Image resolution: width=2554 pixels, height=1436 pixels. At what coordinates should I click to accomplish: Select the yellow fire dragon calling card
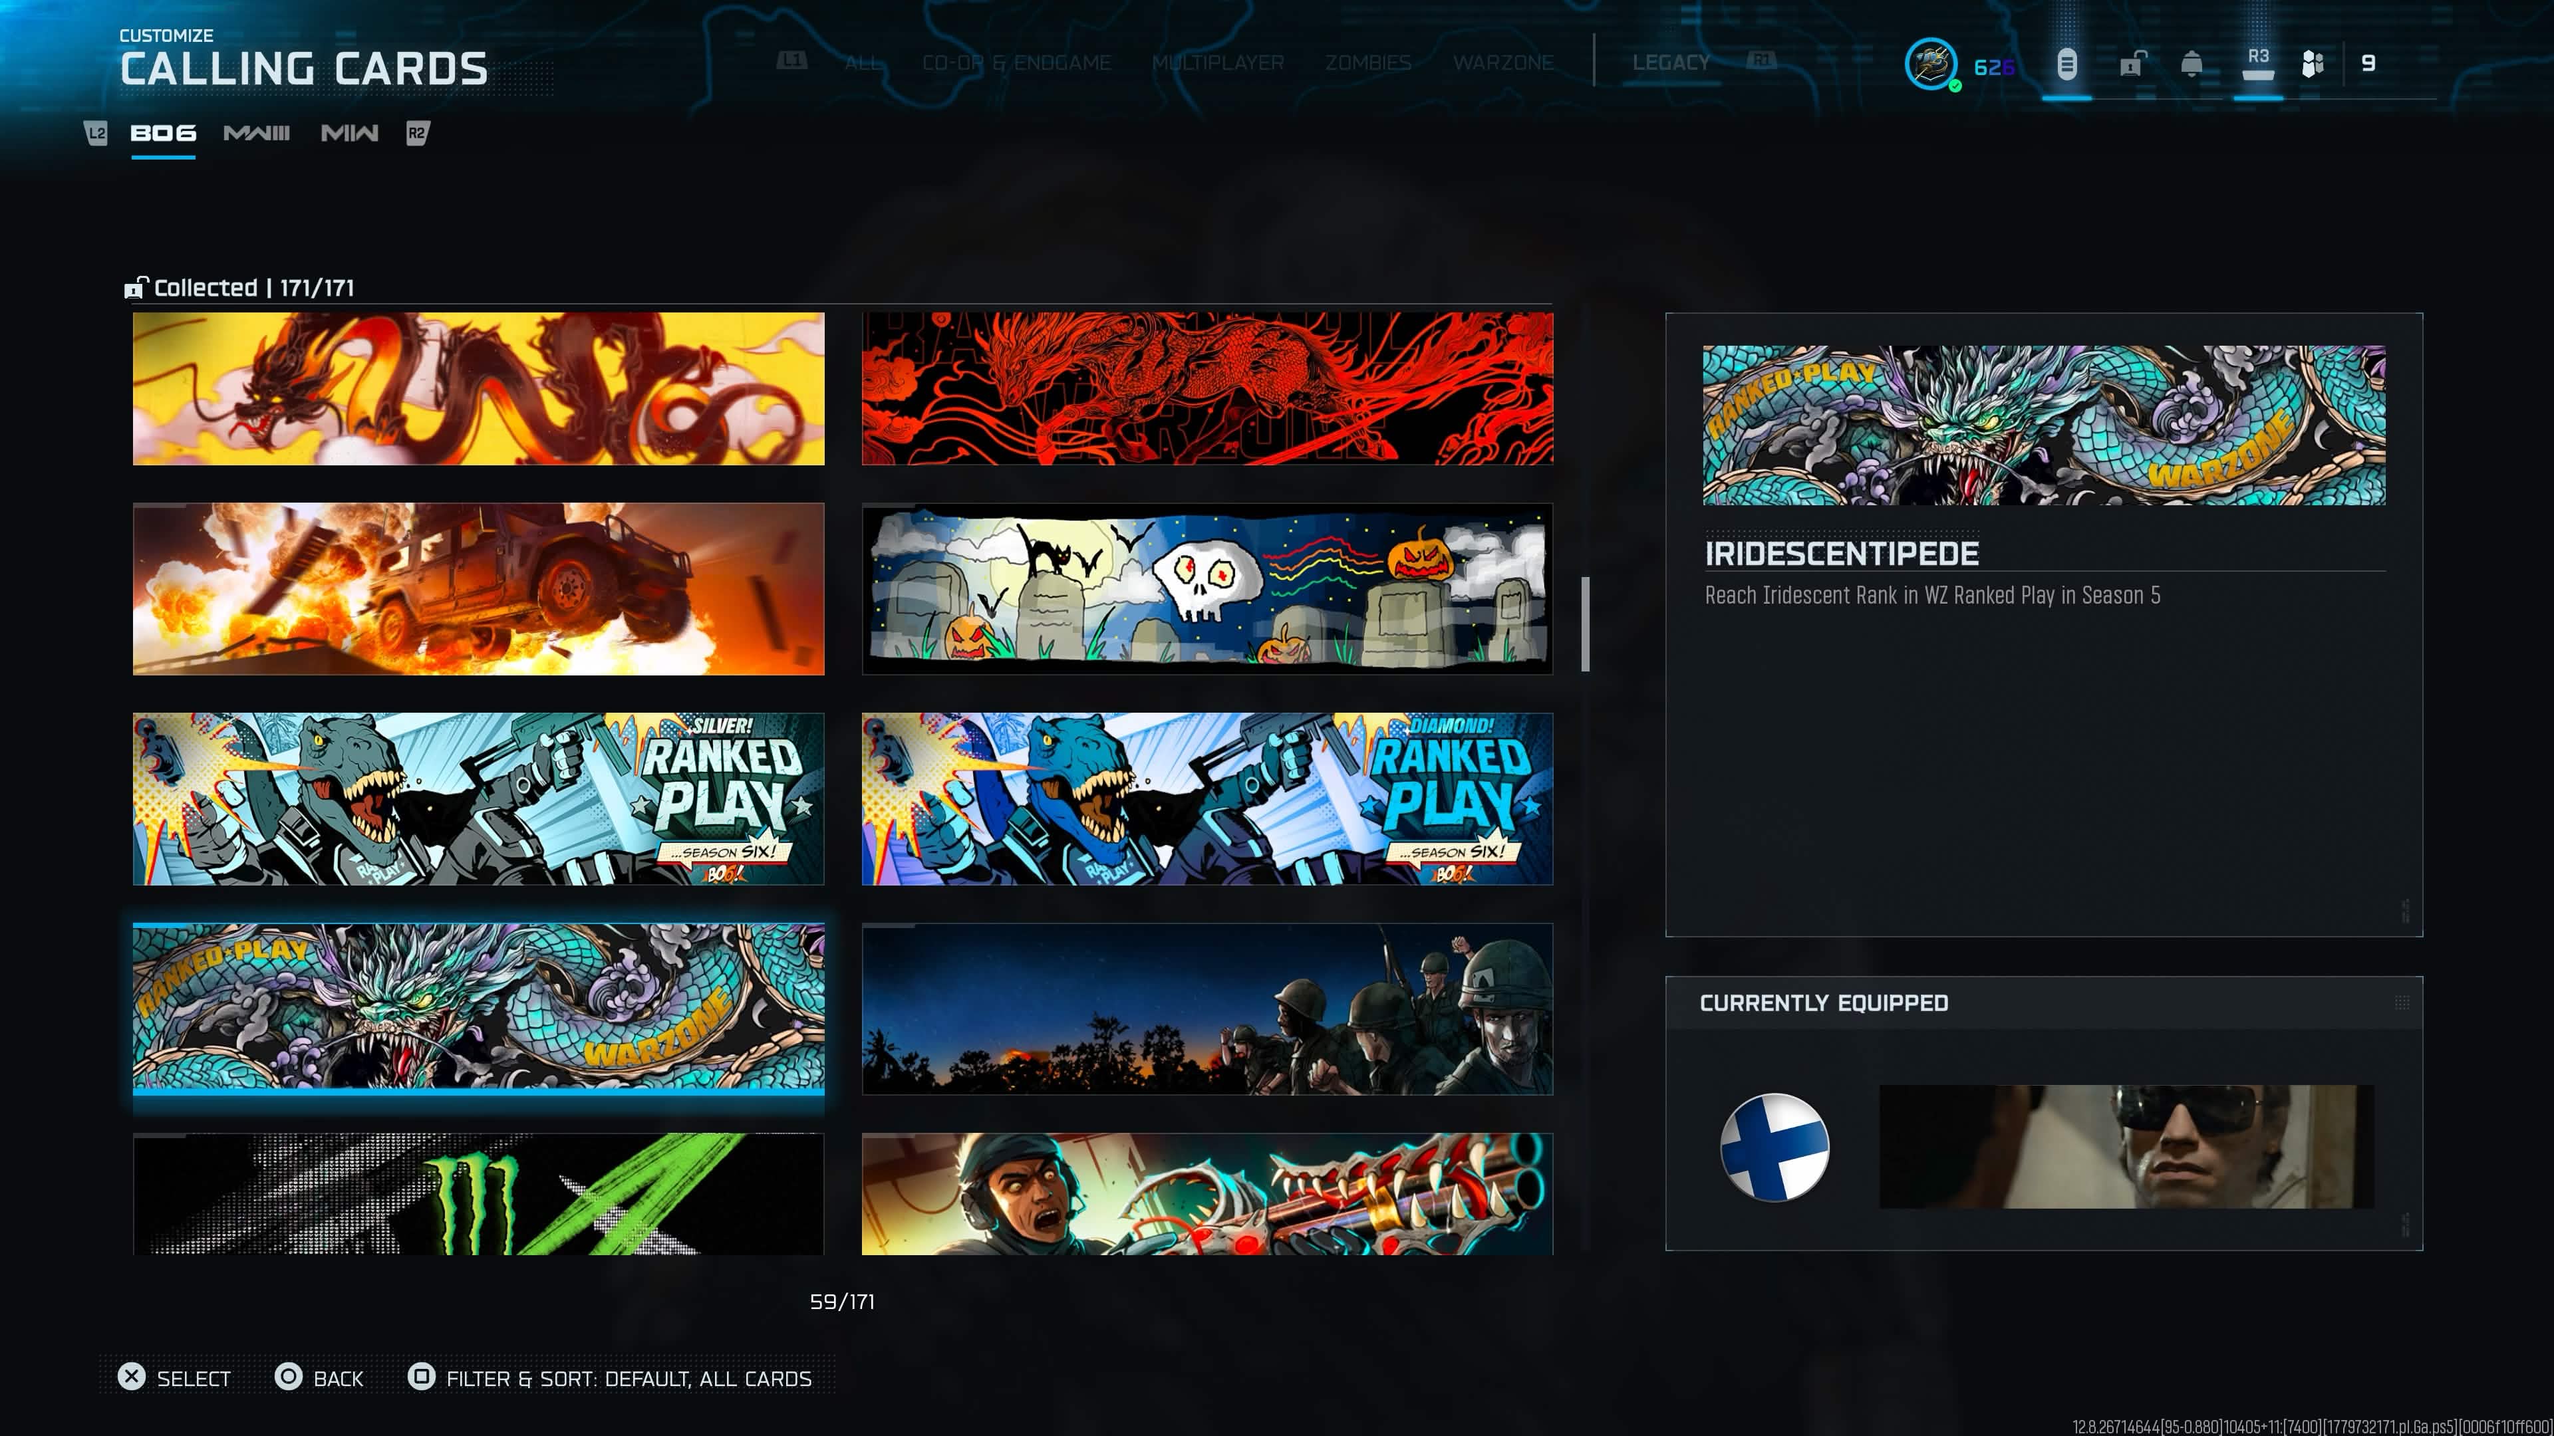point(479,388)
